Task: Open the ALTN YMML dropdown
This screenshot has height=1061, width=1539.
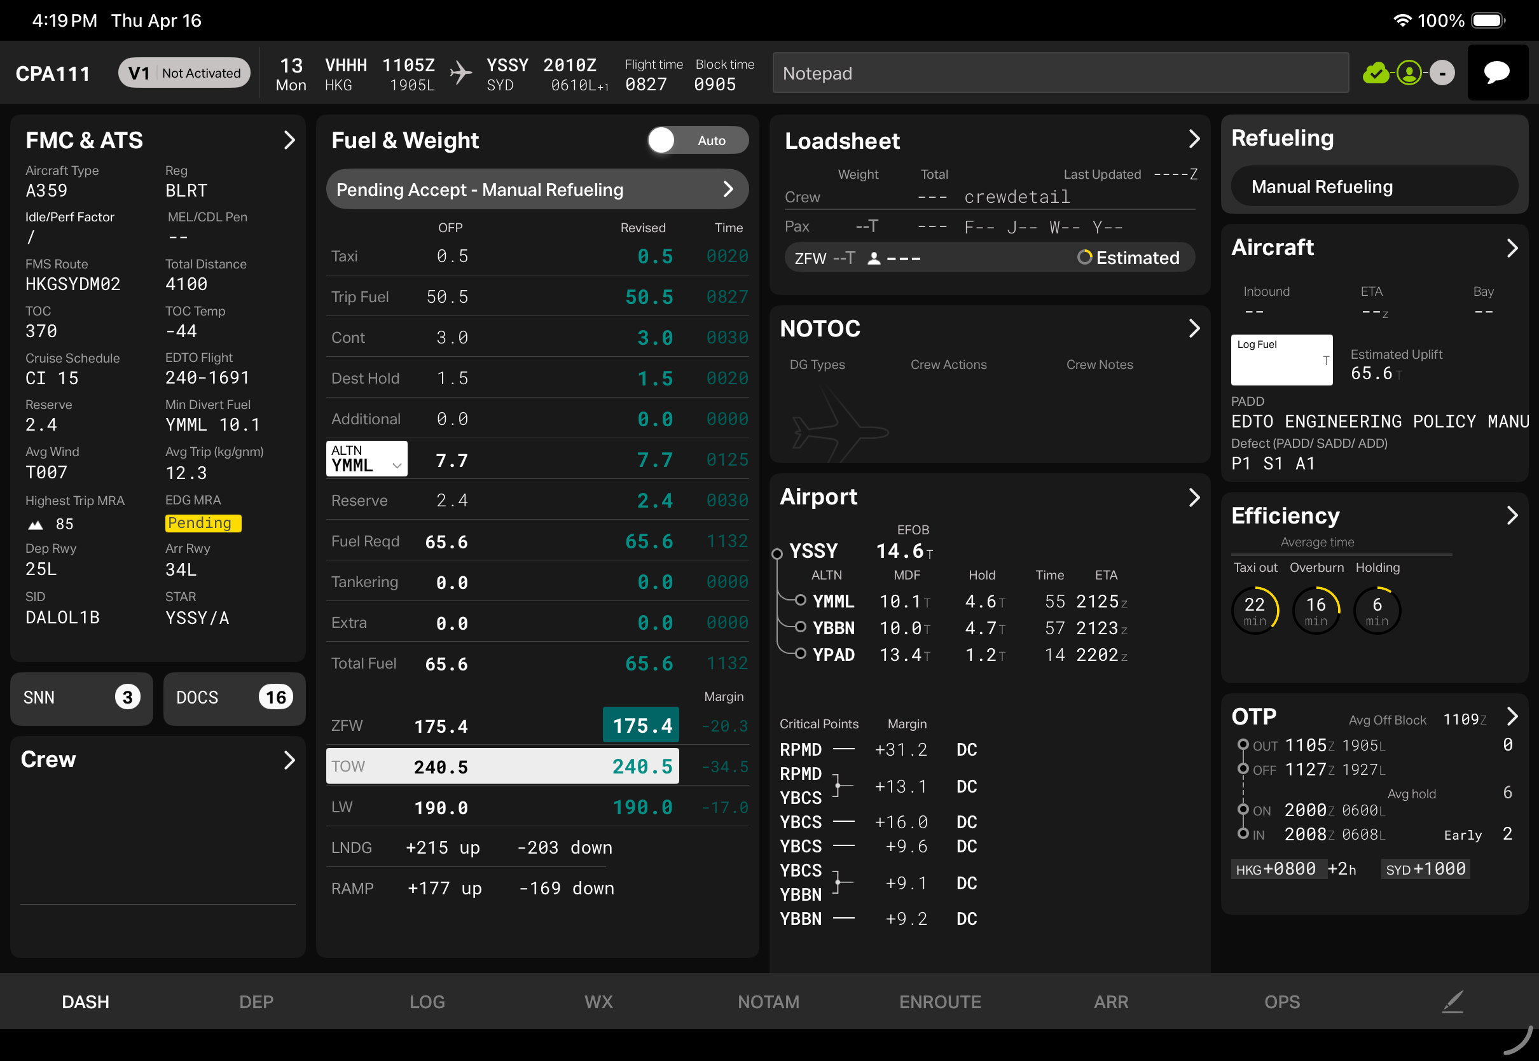Action: tap(367, 459)
